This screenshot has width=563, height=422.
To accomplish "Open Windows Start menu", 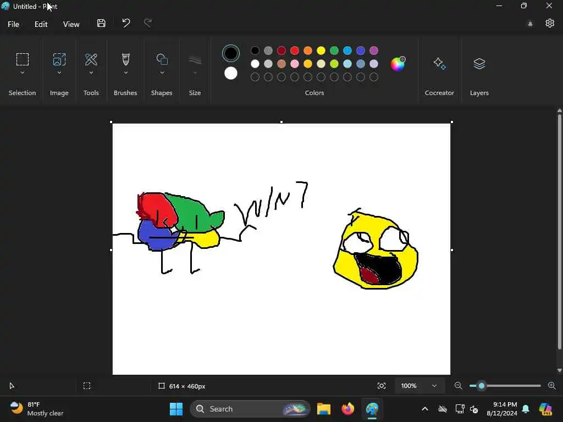I will (176, 409).
